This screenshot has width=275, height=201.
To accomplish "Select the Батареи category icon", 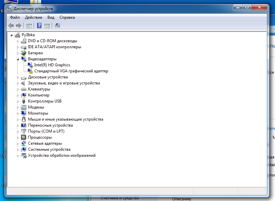I will point(23,53).
